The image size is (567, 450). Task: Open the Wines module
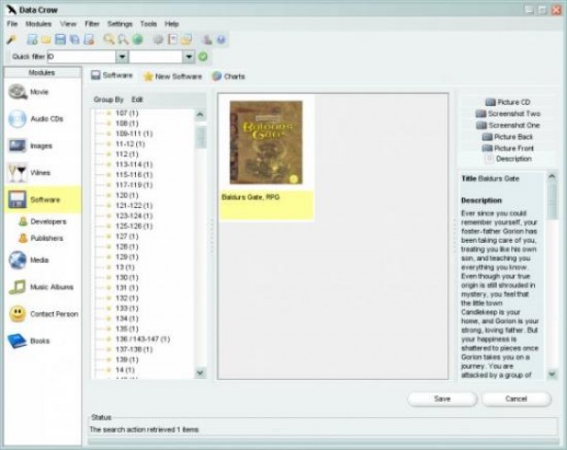coord(40,172)
